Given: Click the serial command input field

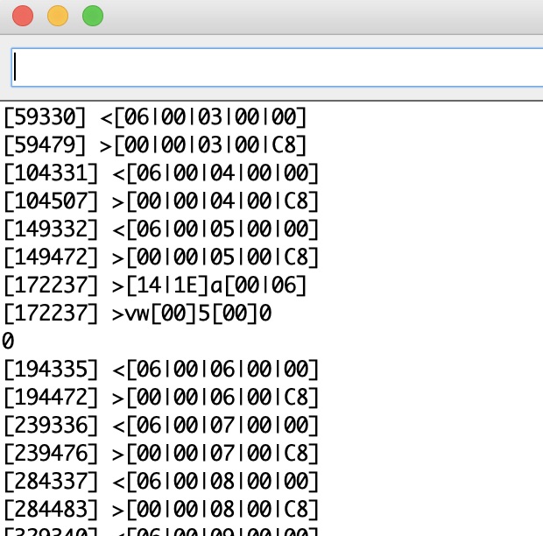Looking at the screenshot, I should [277, 67].
